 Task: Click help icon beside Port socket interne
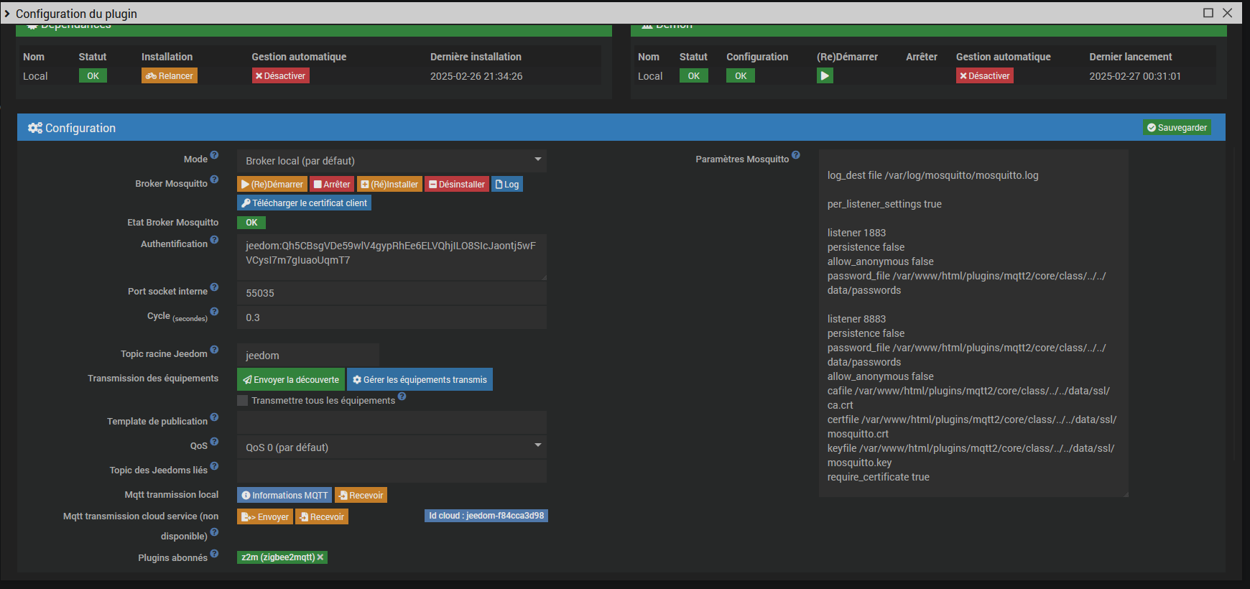214,287
